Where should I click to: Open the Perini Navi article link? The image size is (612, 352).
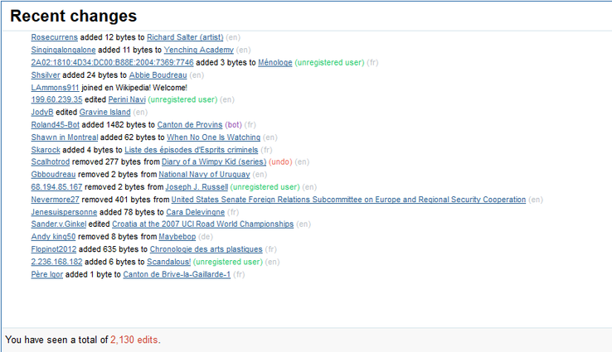point(127,99)
